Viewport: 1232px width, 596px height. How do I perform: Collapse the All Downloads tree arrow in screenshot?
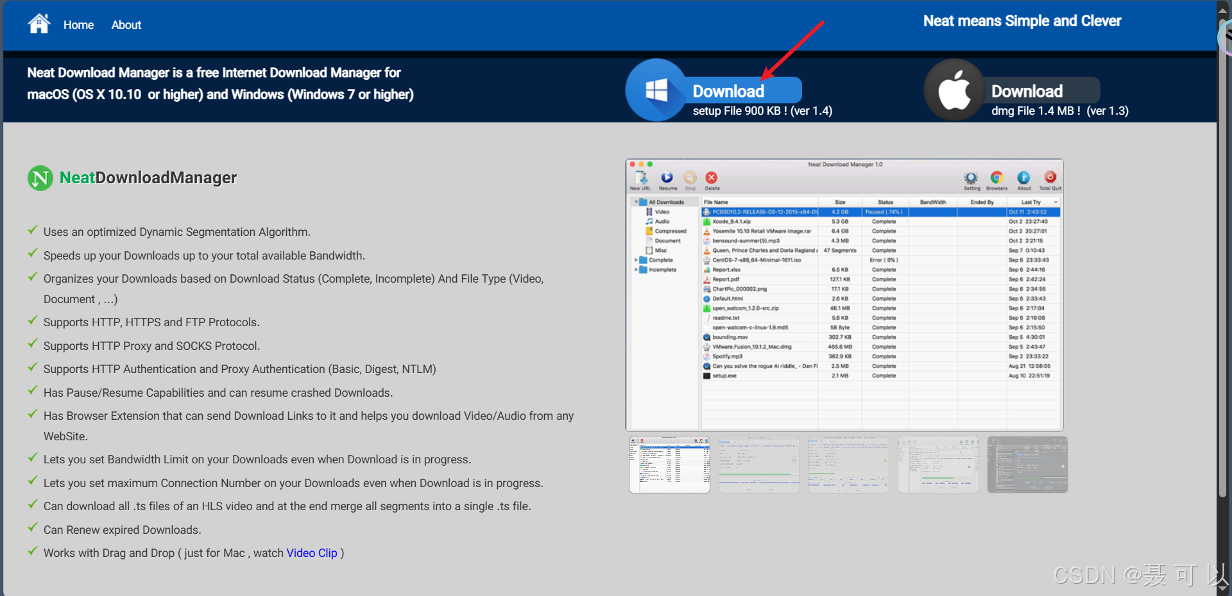[x=636, y=203]
